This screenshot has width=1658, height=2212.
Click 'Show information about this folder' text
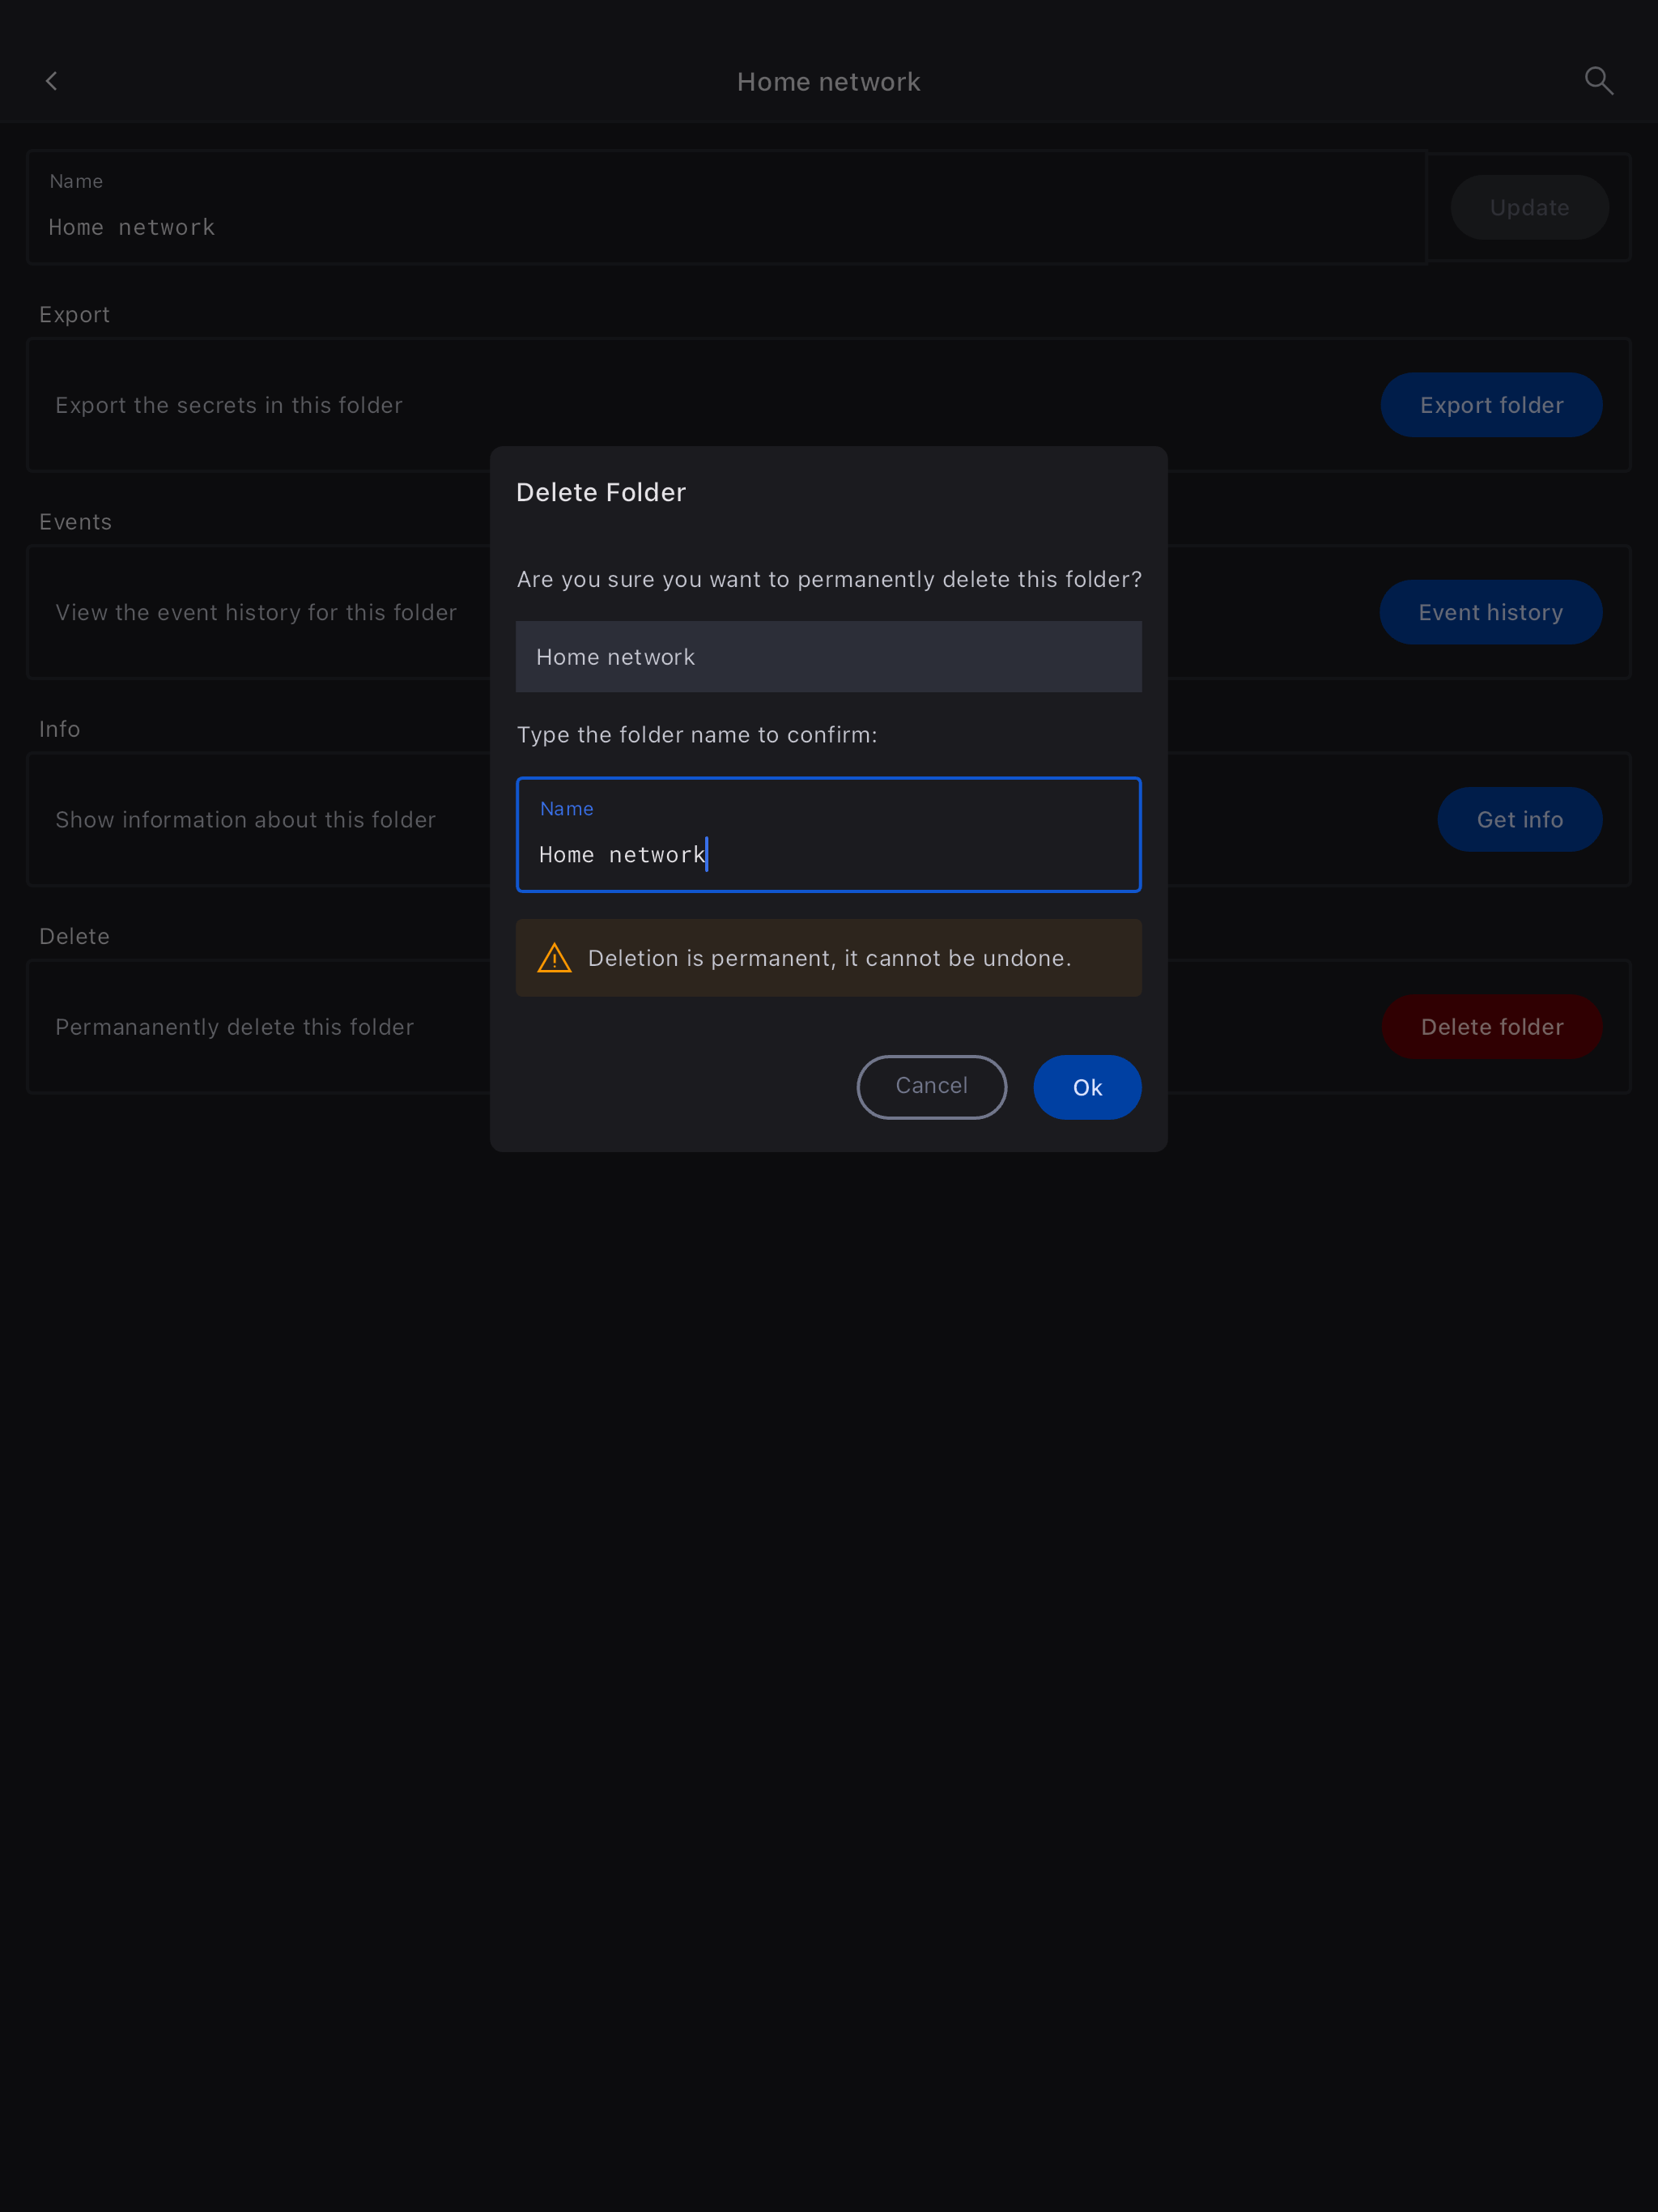pyautogui.click(x=246, y=820)
